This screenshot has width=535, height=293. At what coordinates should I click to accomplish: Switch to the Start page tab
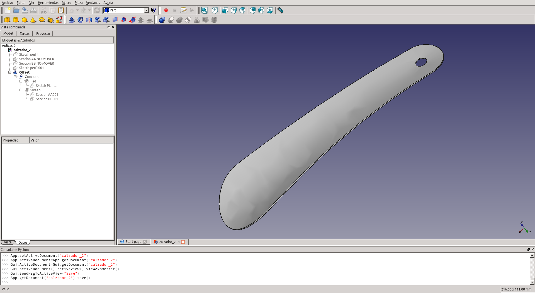133,242
